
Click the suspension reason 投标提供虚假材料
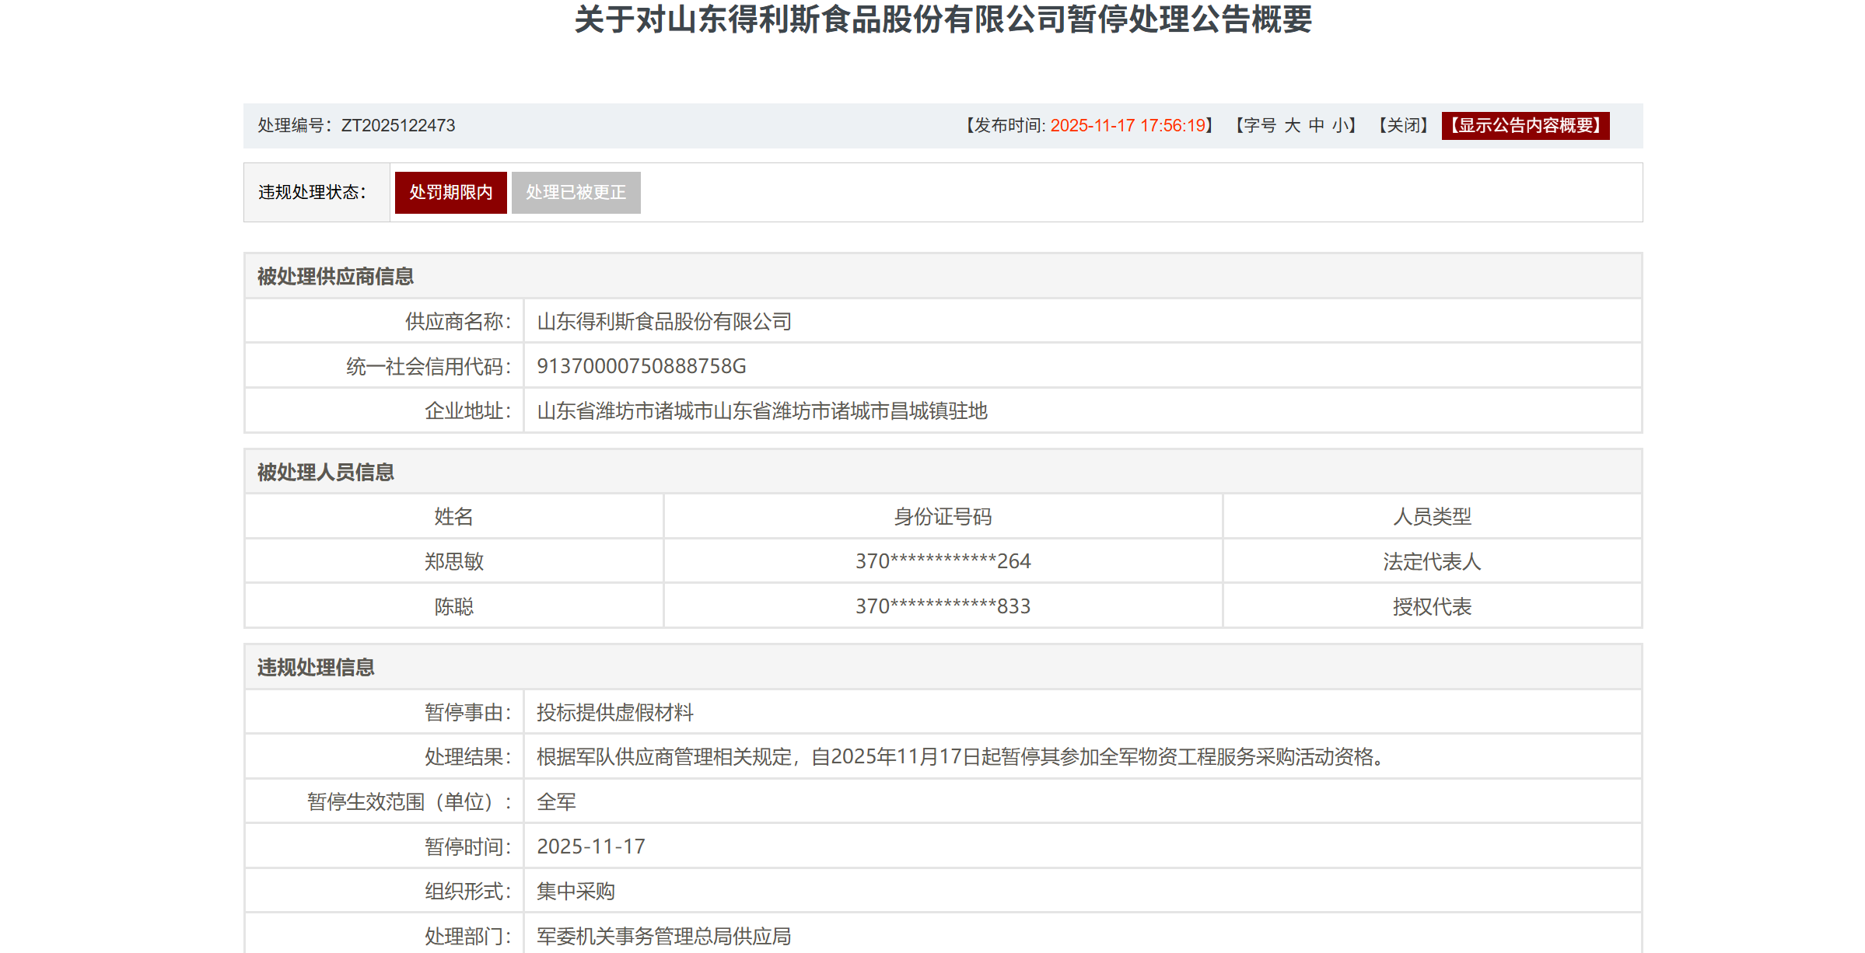coord(614,713)
